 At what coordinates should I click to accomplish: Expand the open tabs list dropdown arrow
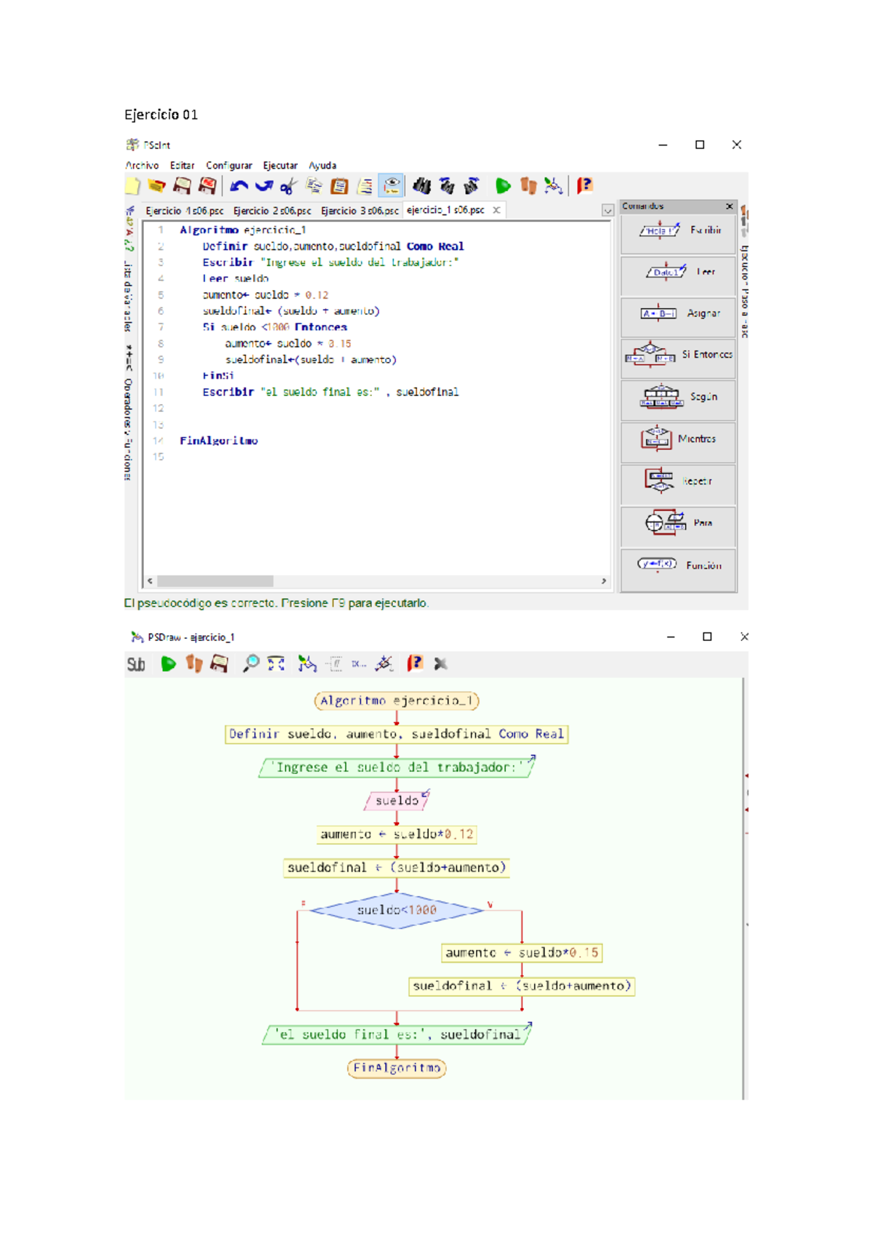607,211
